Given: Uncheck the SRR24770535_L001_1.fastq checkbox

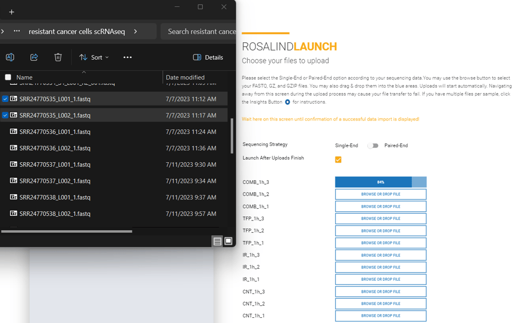Looking at the screenshot, I should pos(5,98).
